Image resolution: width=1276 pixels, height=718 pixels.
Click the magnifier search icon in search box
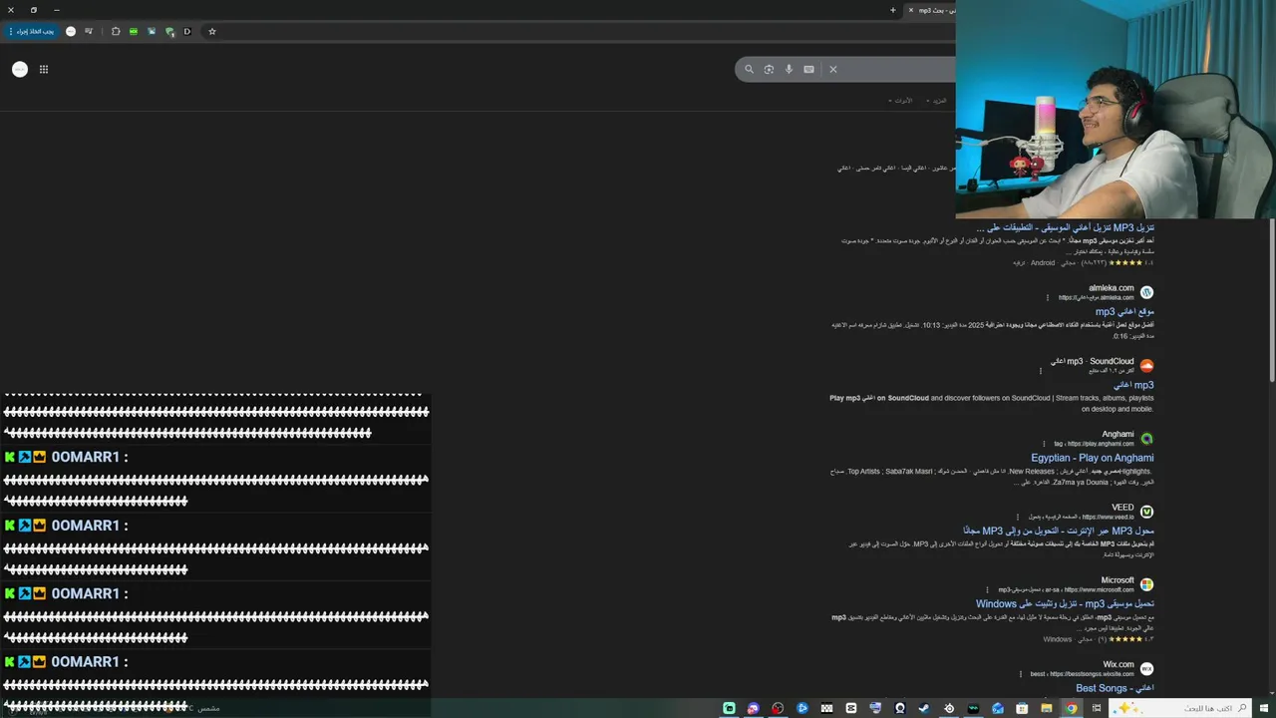pos(749,69)
